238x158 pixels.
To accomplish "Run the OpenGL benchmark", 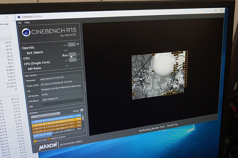I will click(x=72, y=44).
